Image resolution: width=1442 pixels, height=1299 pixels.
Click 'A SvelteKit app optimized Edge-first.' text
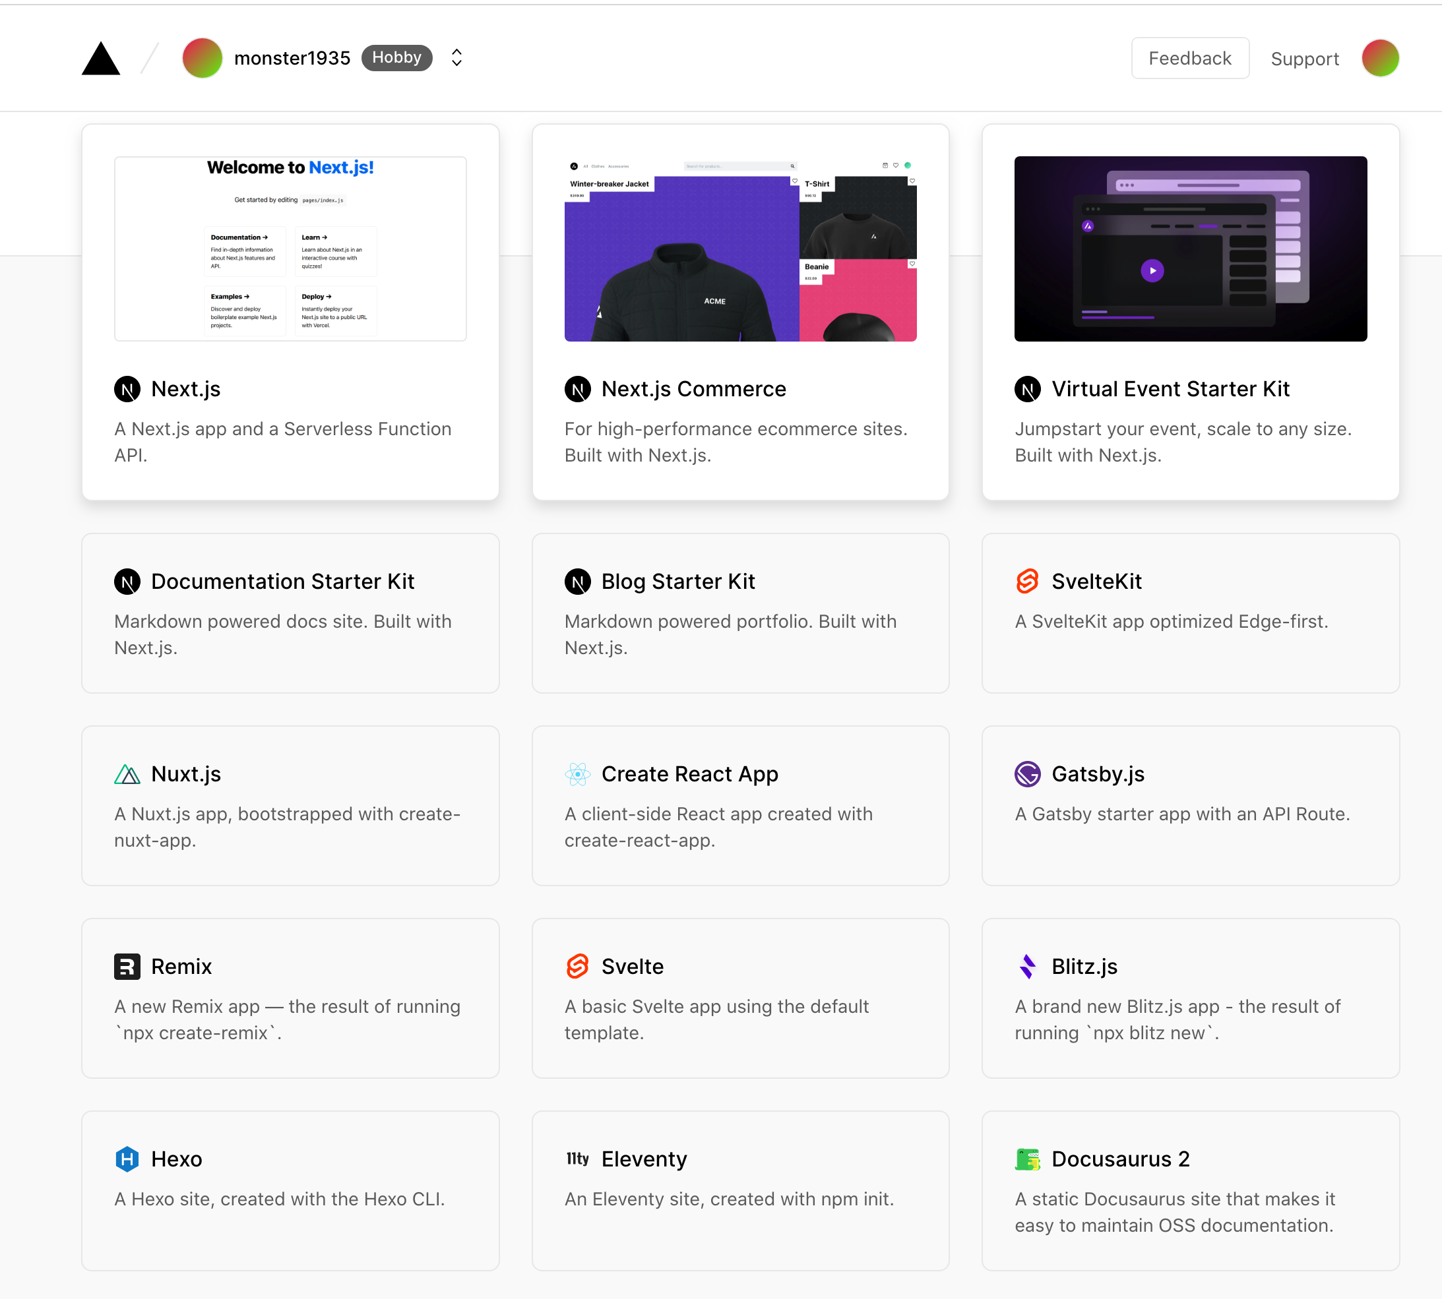tap(1172, 622)
